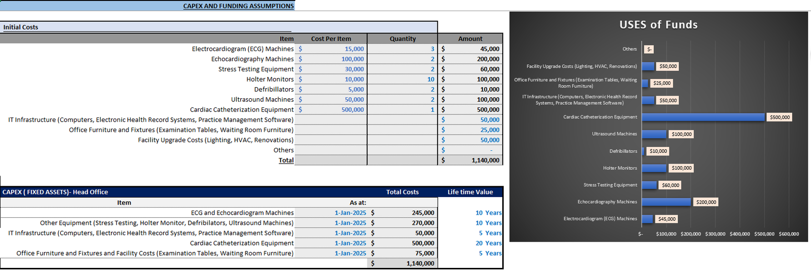Viewport: 811px width, 278px height.
Task: Select the Total Costs column header
Action: (x=402, y=192)
